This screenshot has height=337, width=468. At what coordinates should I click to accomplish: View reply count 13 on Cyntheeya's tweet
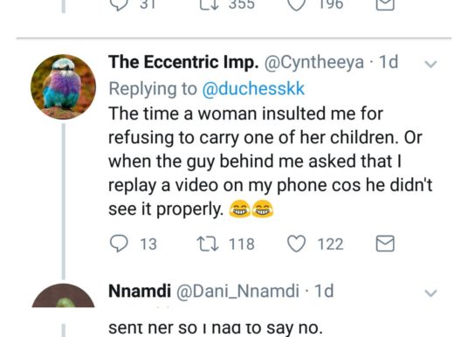click(148, 244)
